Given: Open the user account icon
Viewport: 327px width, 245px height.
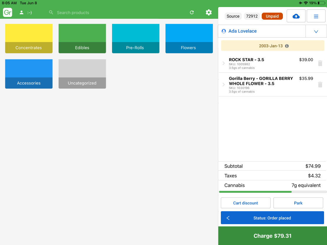Looking at the screenshot, I should 21,13.
